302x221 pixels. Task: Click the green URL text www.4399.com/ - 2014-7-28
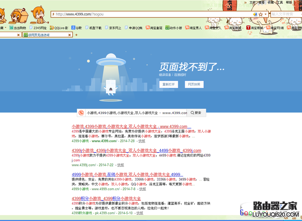pos(113,141)
